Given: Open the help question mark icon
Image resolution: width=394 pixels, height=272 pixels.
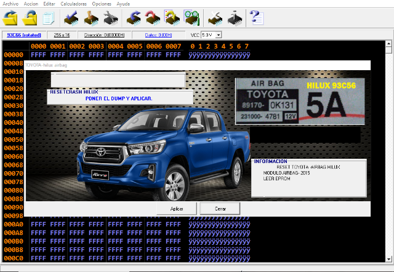Looking at the screenshot, I should pos(257,18).
